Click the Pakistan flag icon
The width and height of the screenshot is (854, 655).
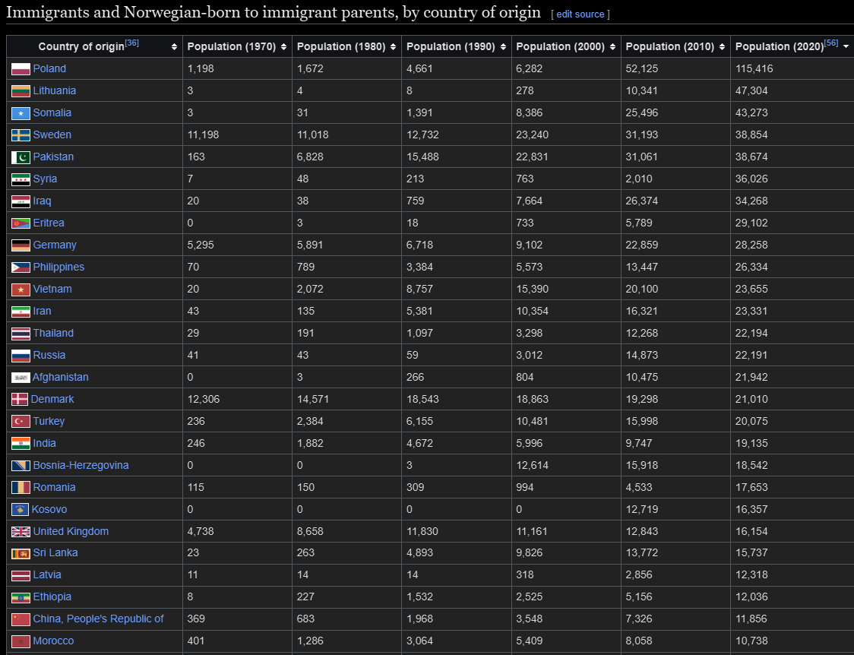pyautogui.click(x=21, y=157)
